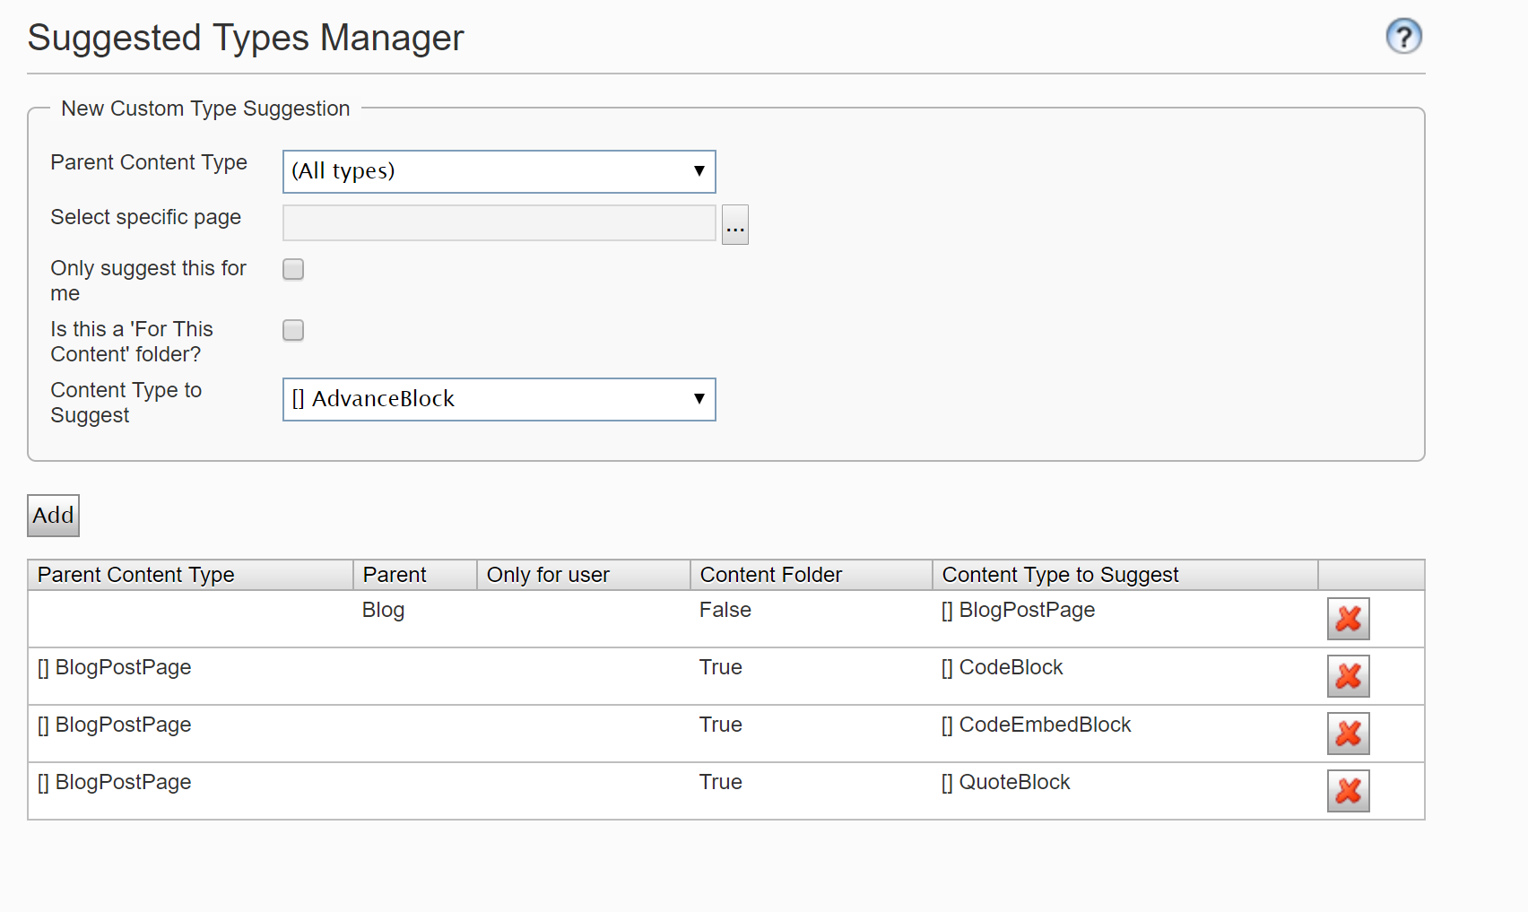Click the Content Type to Suggest header
The height and width of the screenshot is (912, 1528).
(1060, 575)
